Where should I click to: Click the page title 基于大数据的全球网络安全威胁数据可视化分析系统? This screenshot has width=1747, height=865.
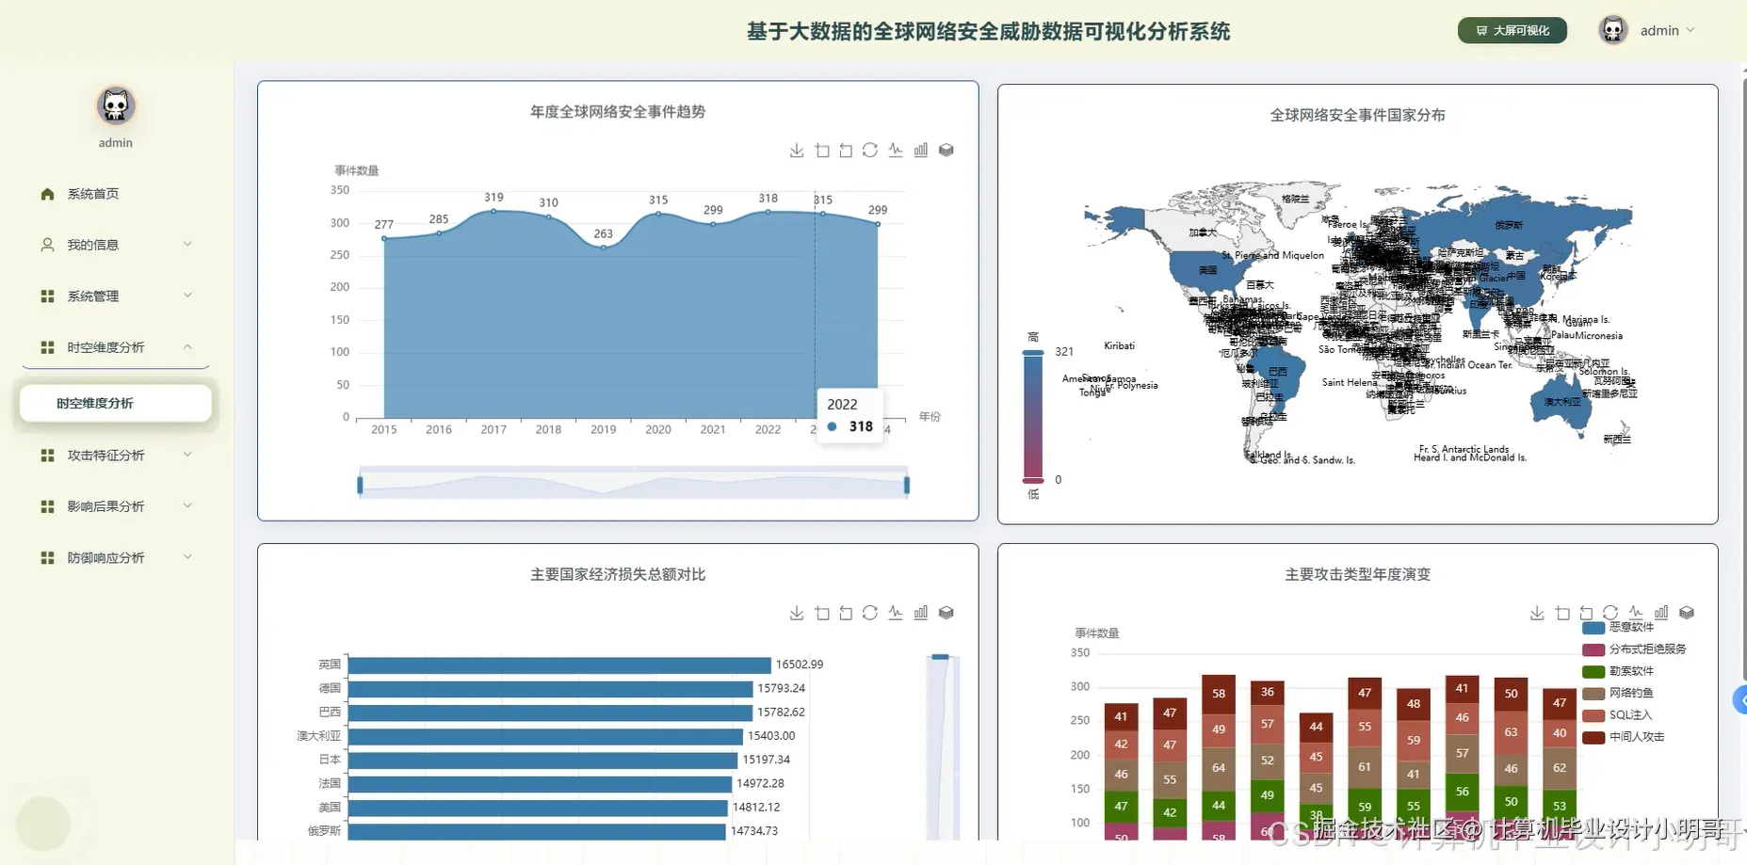(989, 31)
